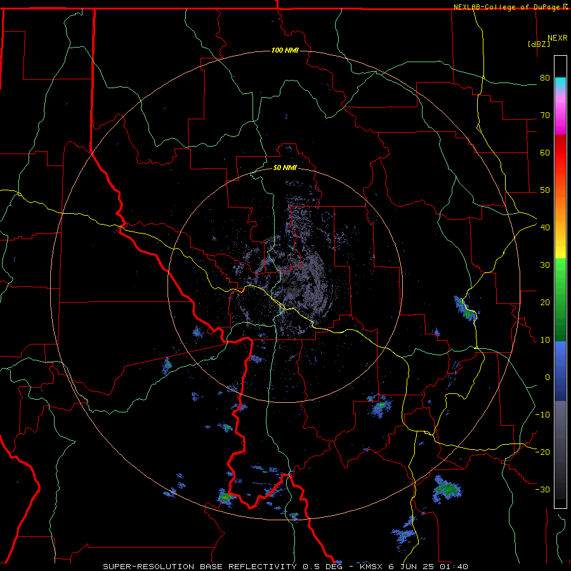
Task: Click the 50 value on the dBZ scale
Action: click(545, 190)
